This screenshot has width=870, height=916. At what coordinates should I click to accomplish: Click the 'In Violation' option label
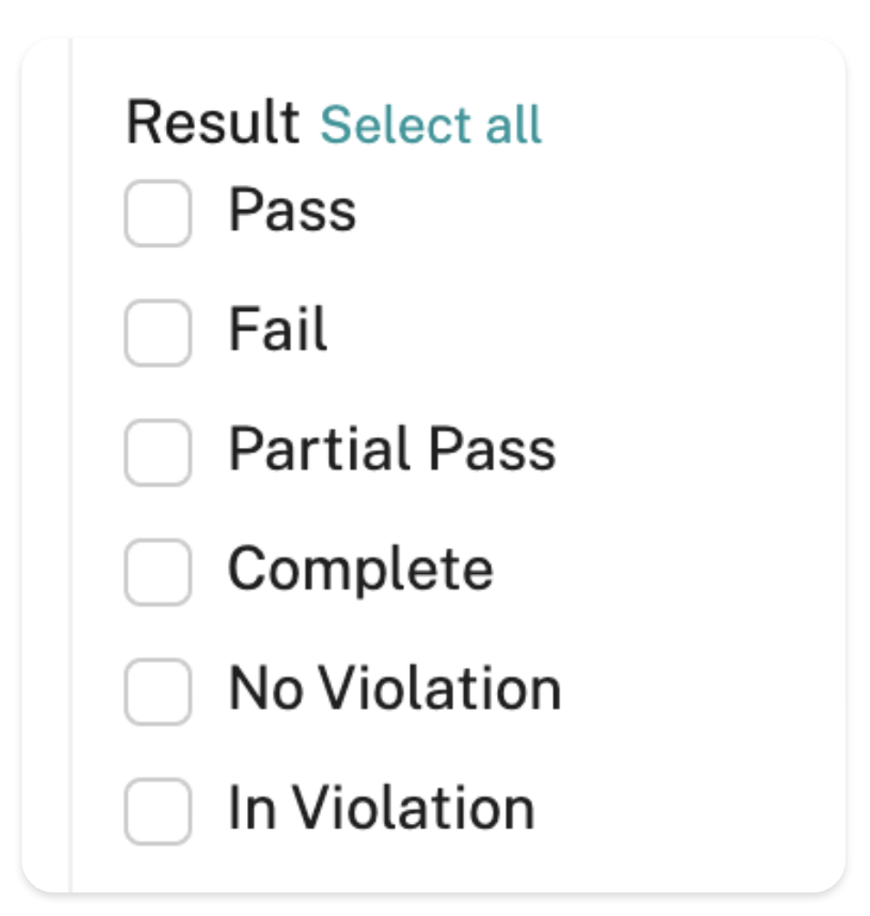tap(381, 809)
